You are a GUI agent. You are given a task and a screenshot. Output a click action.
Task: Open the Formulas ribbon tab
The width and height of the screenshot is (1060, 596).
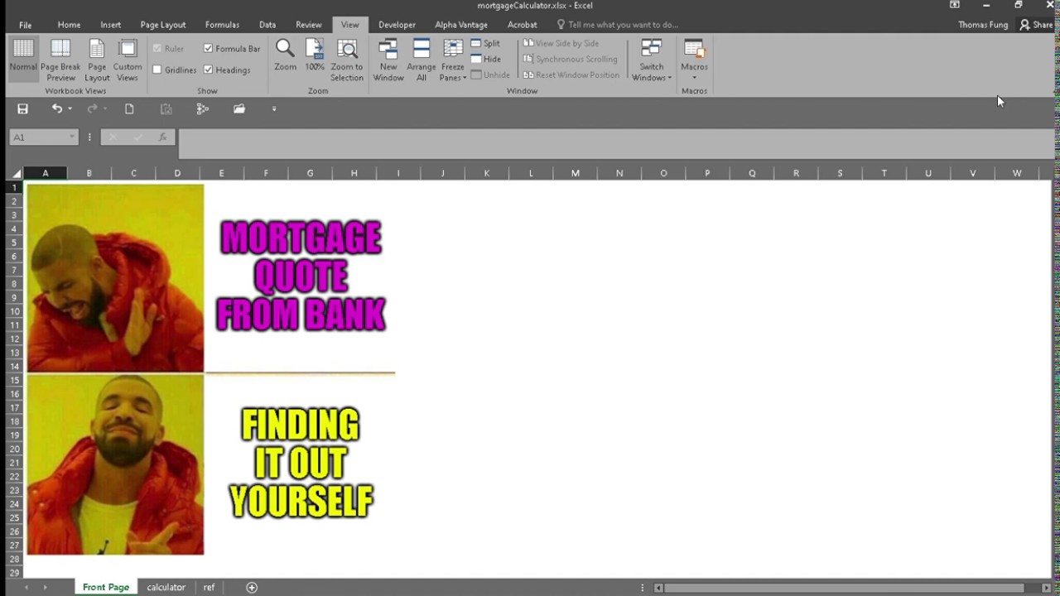click(x=222, y=25)
